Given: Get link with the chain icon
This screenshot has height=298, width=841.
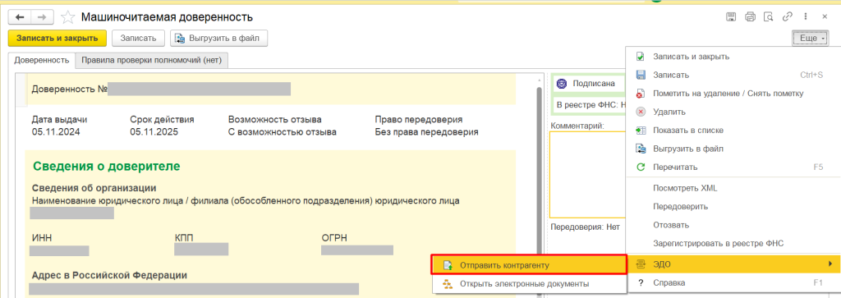Looking at the screenshot, I should [x=787, y=17].
